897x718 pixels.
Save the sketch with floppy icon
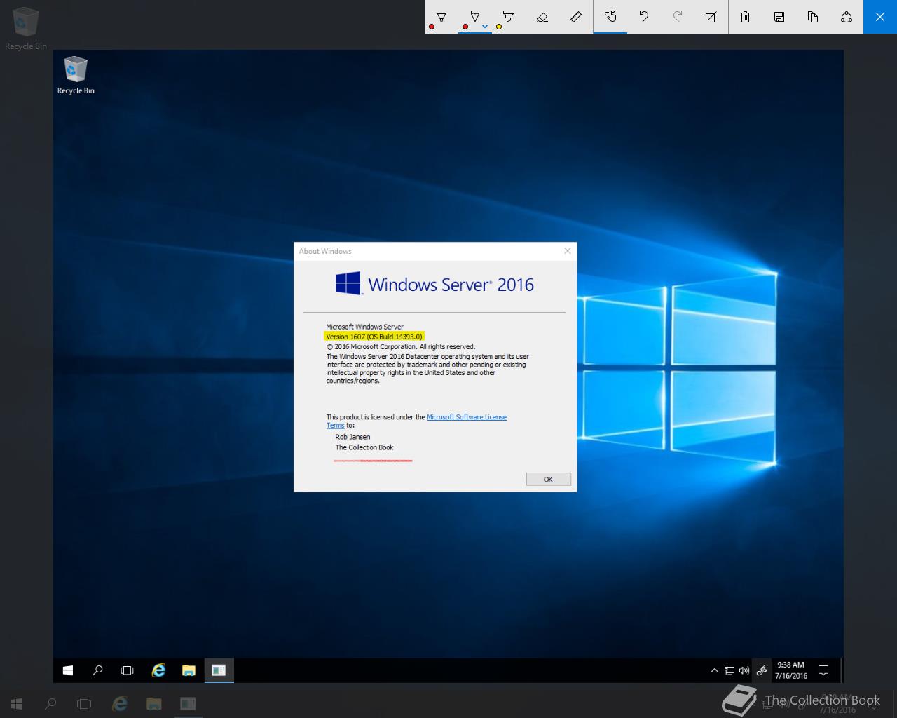779,17
